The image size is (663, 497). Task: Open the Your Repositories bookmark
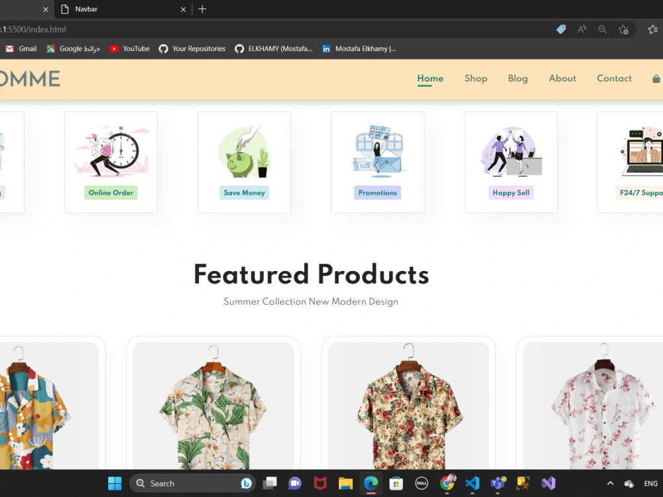pos(192,48)
